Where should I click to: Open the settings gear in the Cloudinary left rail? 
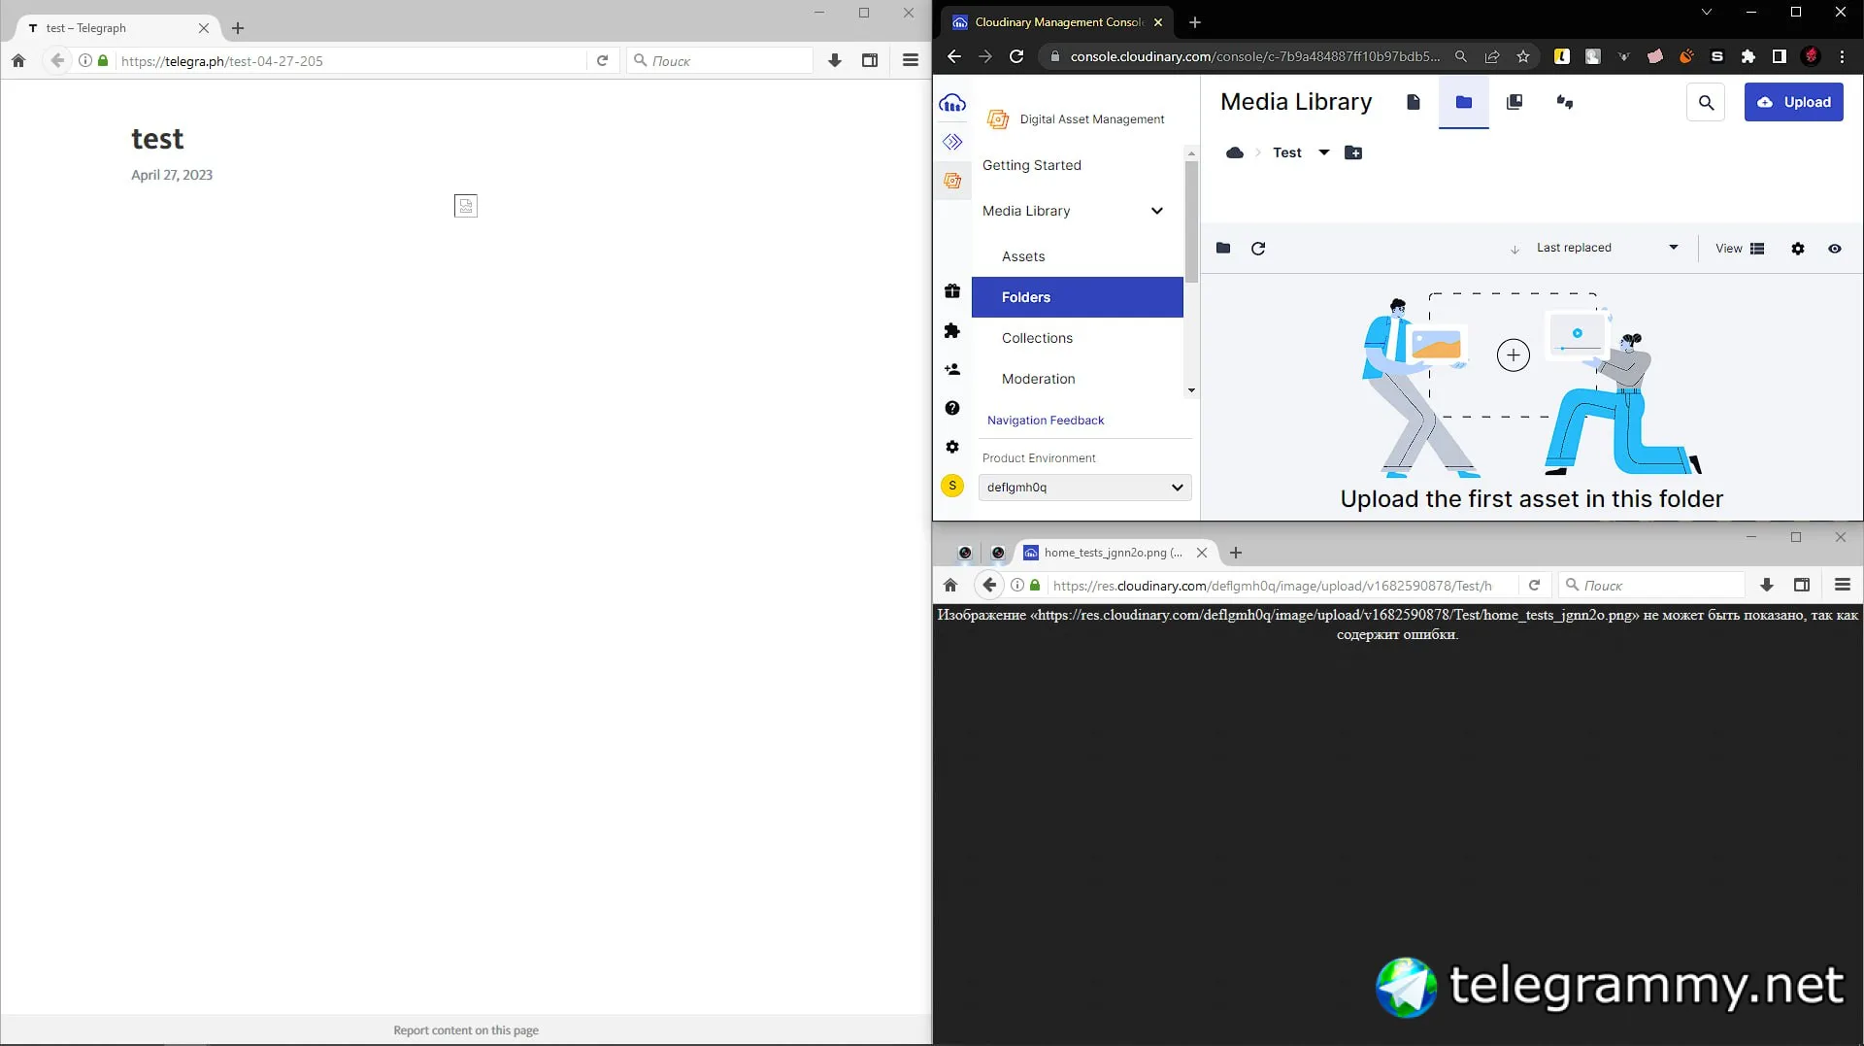click(952, 448)
